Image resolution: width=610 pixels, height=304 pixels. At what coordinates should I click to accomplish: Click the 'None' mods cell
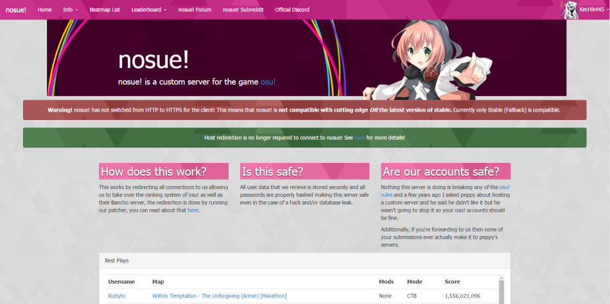coord(385,296)
